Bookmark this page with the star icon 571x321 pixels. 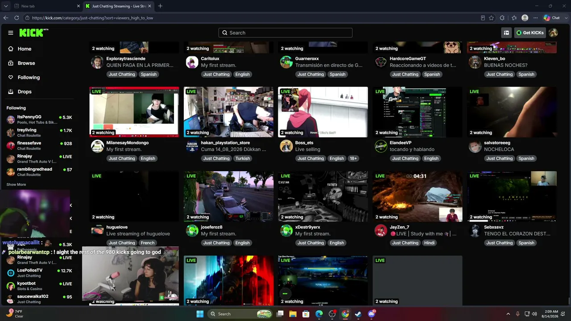coord(491,18)
